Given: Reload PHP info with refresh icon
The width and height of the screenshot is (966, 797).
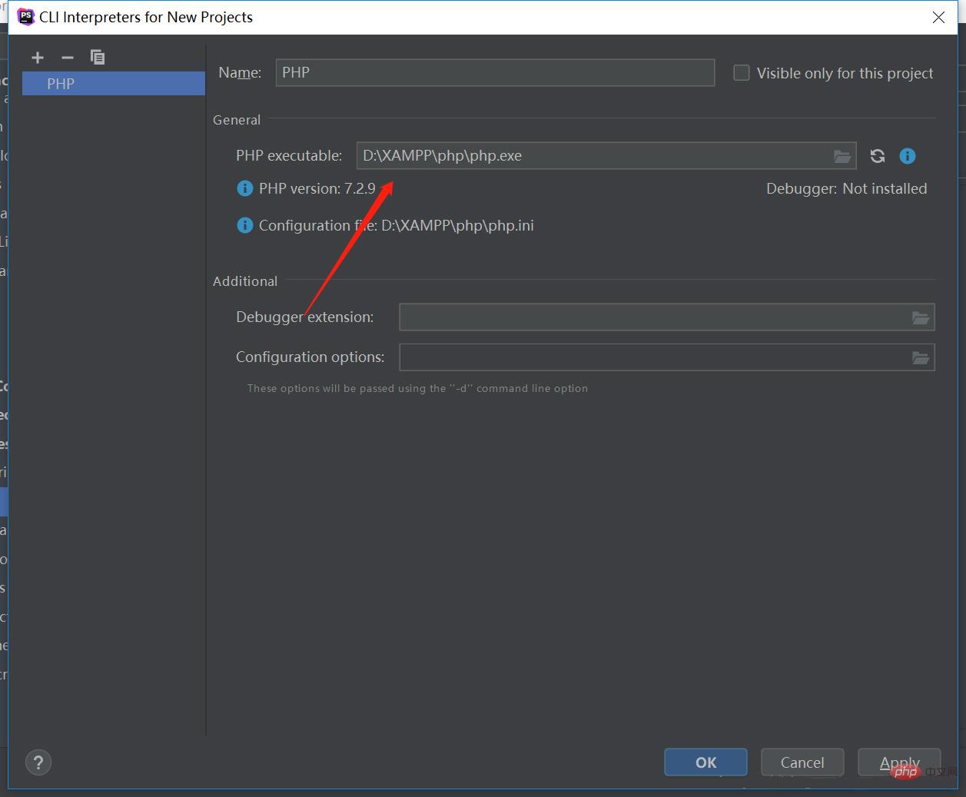Looking at the screenshot, I should [878, 156].
